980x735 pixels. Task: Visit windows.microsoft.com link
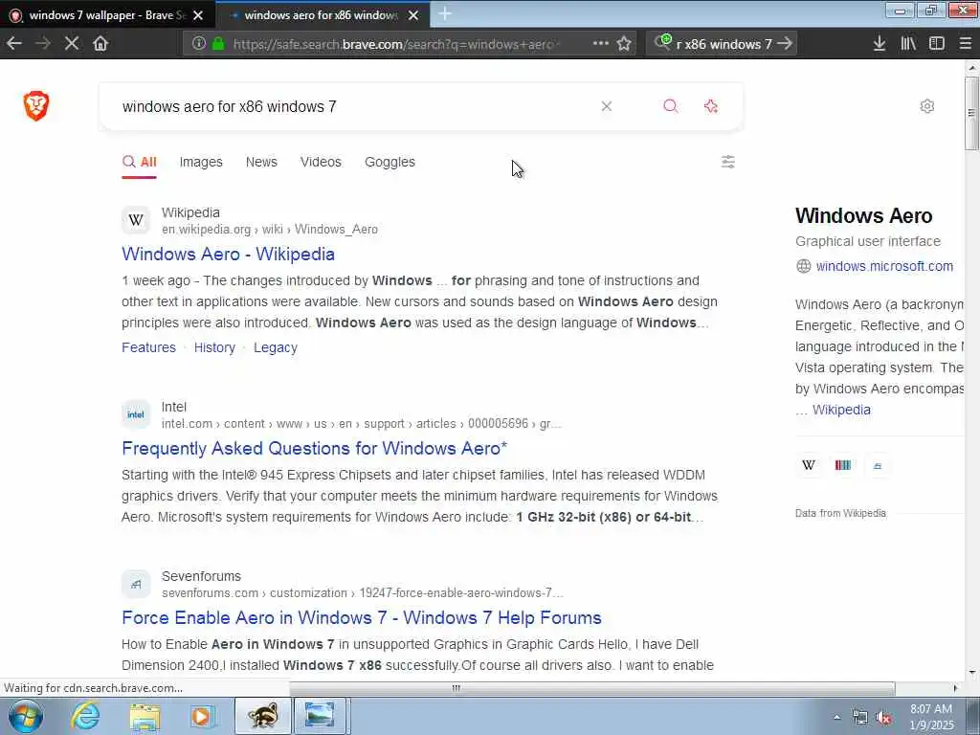(x=884, y=266)
